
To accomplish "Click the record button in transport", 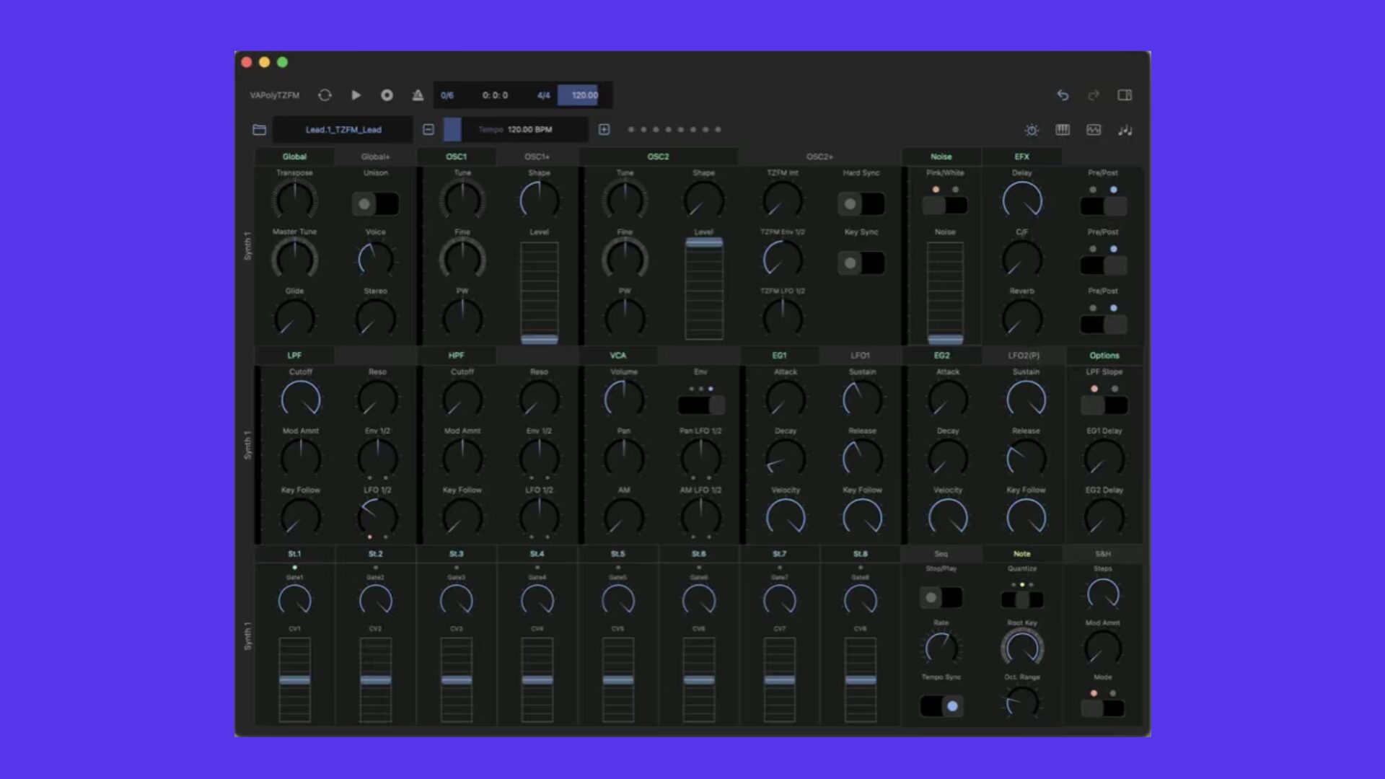I will click(387, 95).
